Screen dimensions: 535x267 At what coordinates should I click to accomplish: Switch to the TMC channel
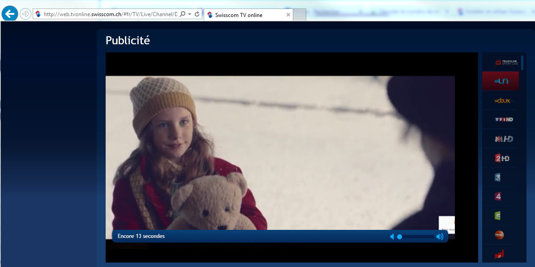coord(499,235)
